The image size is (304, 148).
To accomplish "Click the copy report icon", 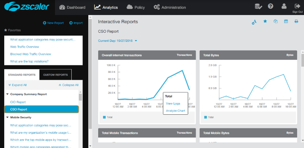I will [x=276, y=22].
